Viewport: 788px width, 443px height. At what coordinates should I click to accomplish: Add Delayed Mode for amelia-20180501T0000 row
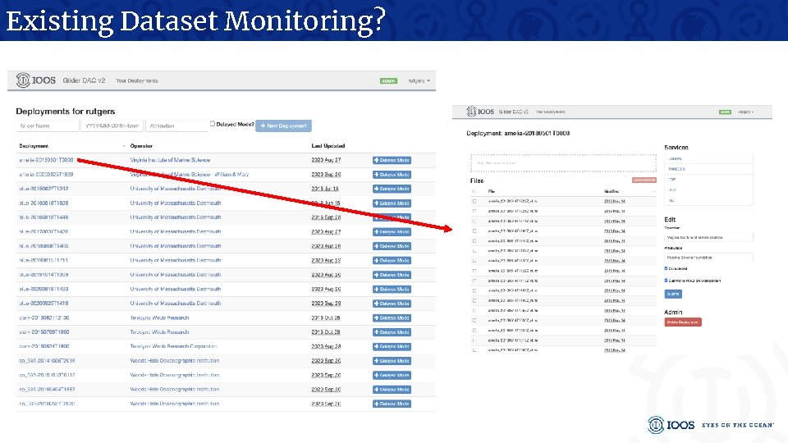click(x=392, y=160)
